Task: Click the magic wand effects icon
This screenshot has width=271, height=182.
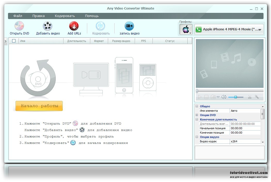Action: tap(257, 97)
